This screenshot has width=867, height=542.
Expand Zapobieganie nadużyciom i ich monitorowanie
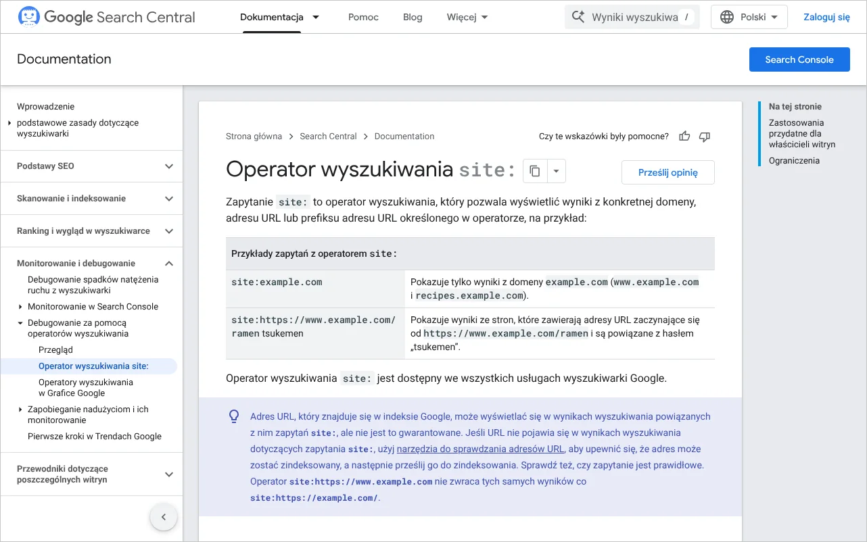(20, 410)
